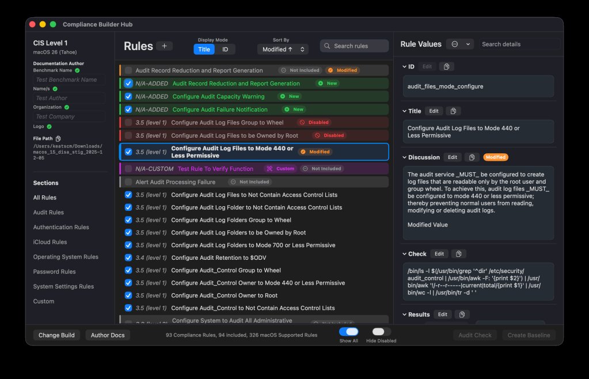
Task: Click the magnifier icon in Search rules
Action: click(326, 46)
